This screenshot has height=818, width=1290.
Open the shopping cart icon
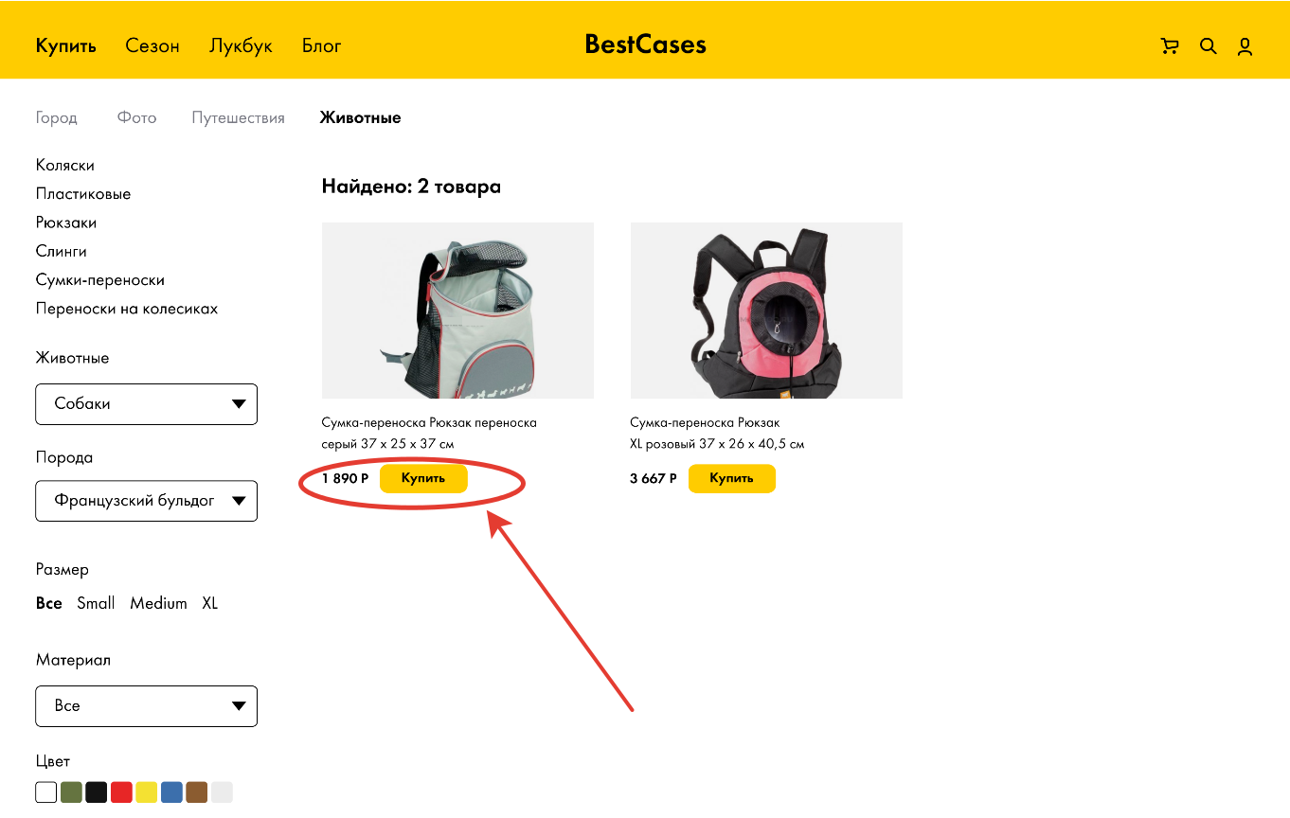(x=1170, y=46)
